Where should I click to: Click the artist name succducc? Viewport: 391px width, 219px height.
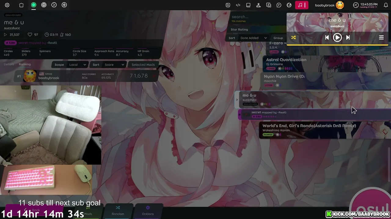point(12,28)
